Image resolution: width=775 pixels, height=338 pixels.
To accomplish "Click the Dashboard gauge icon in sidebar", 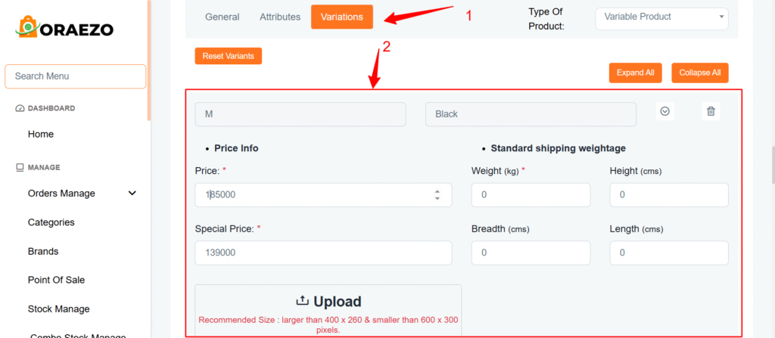I will (20, 108).
